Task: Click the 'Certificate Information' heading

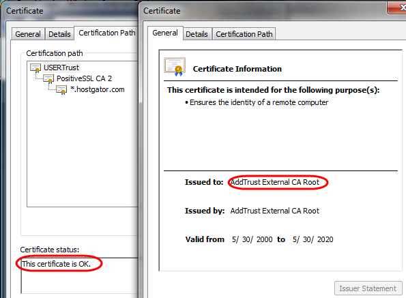Action: [x=237, y=69]
